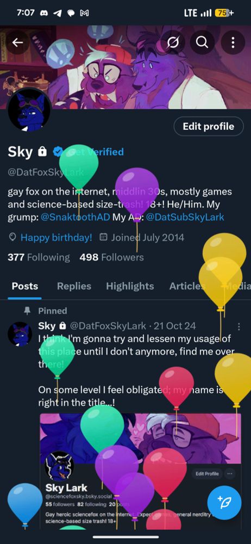Screen dimensions: 251x544
Task: Select the Posts tab
Action: pos(25,286)
